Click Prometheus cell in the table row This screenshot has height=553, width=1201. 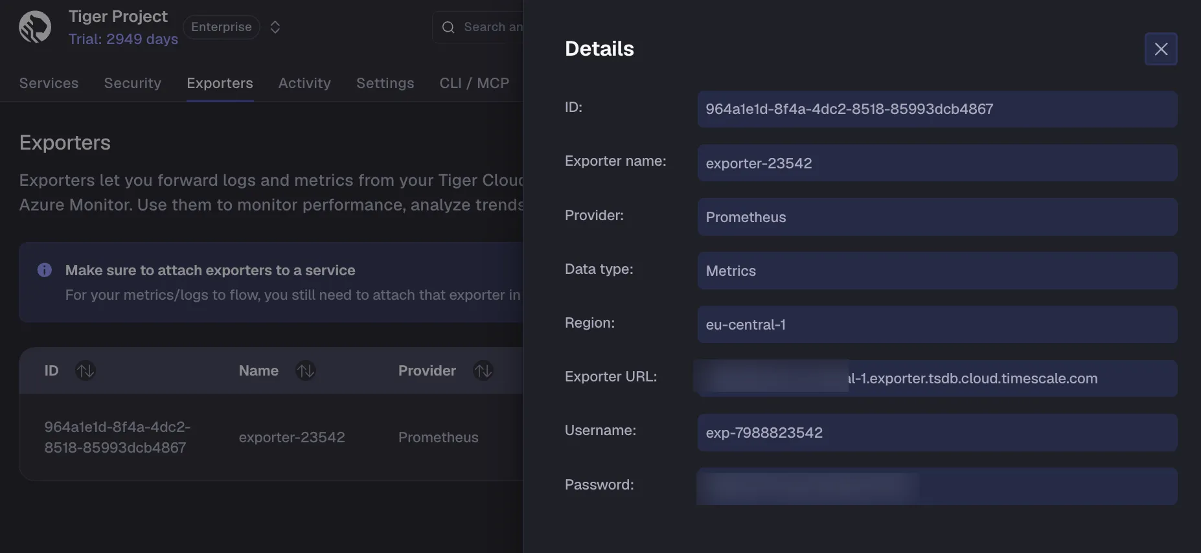439,437
